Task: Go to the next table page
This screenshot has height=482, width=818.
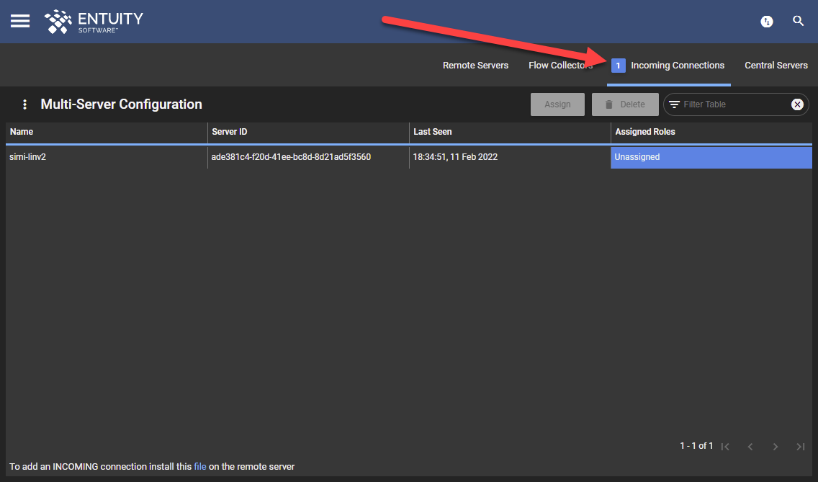Action: pos(776,447)
